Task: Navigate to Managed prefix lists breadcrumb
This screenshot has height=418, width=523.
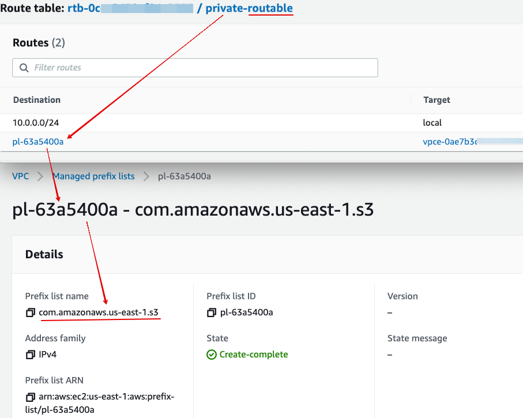Action: [x=93, y=176]
